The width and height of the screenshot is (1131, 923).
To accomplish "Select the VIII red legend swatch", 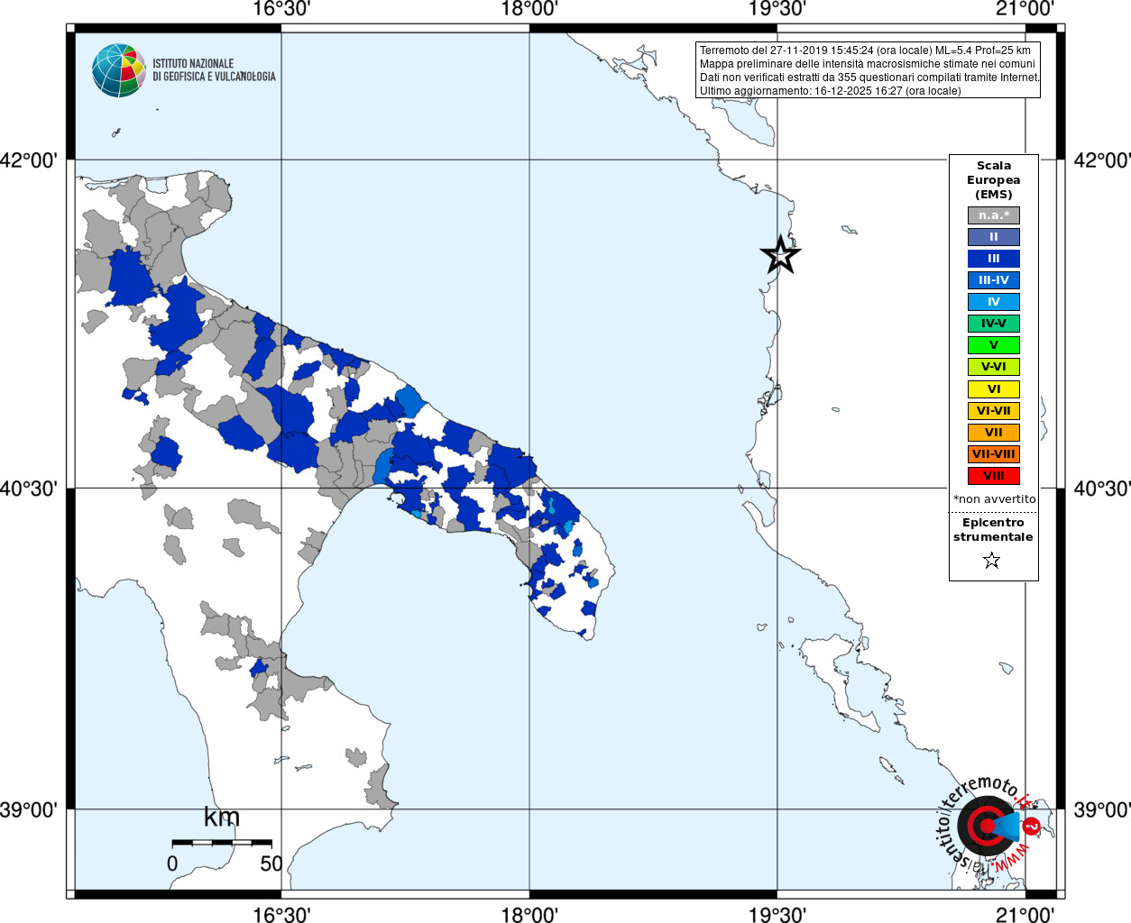I will 994,476.
